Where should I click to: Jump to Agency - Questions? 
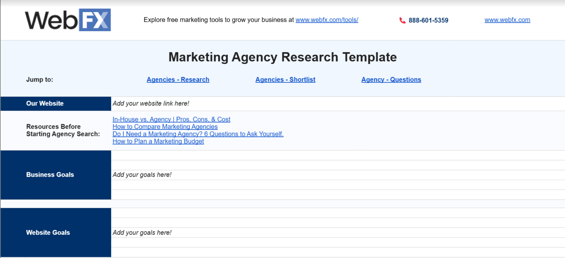click(x=391, y=80)
